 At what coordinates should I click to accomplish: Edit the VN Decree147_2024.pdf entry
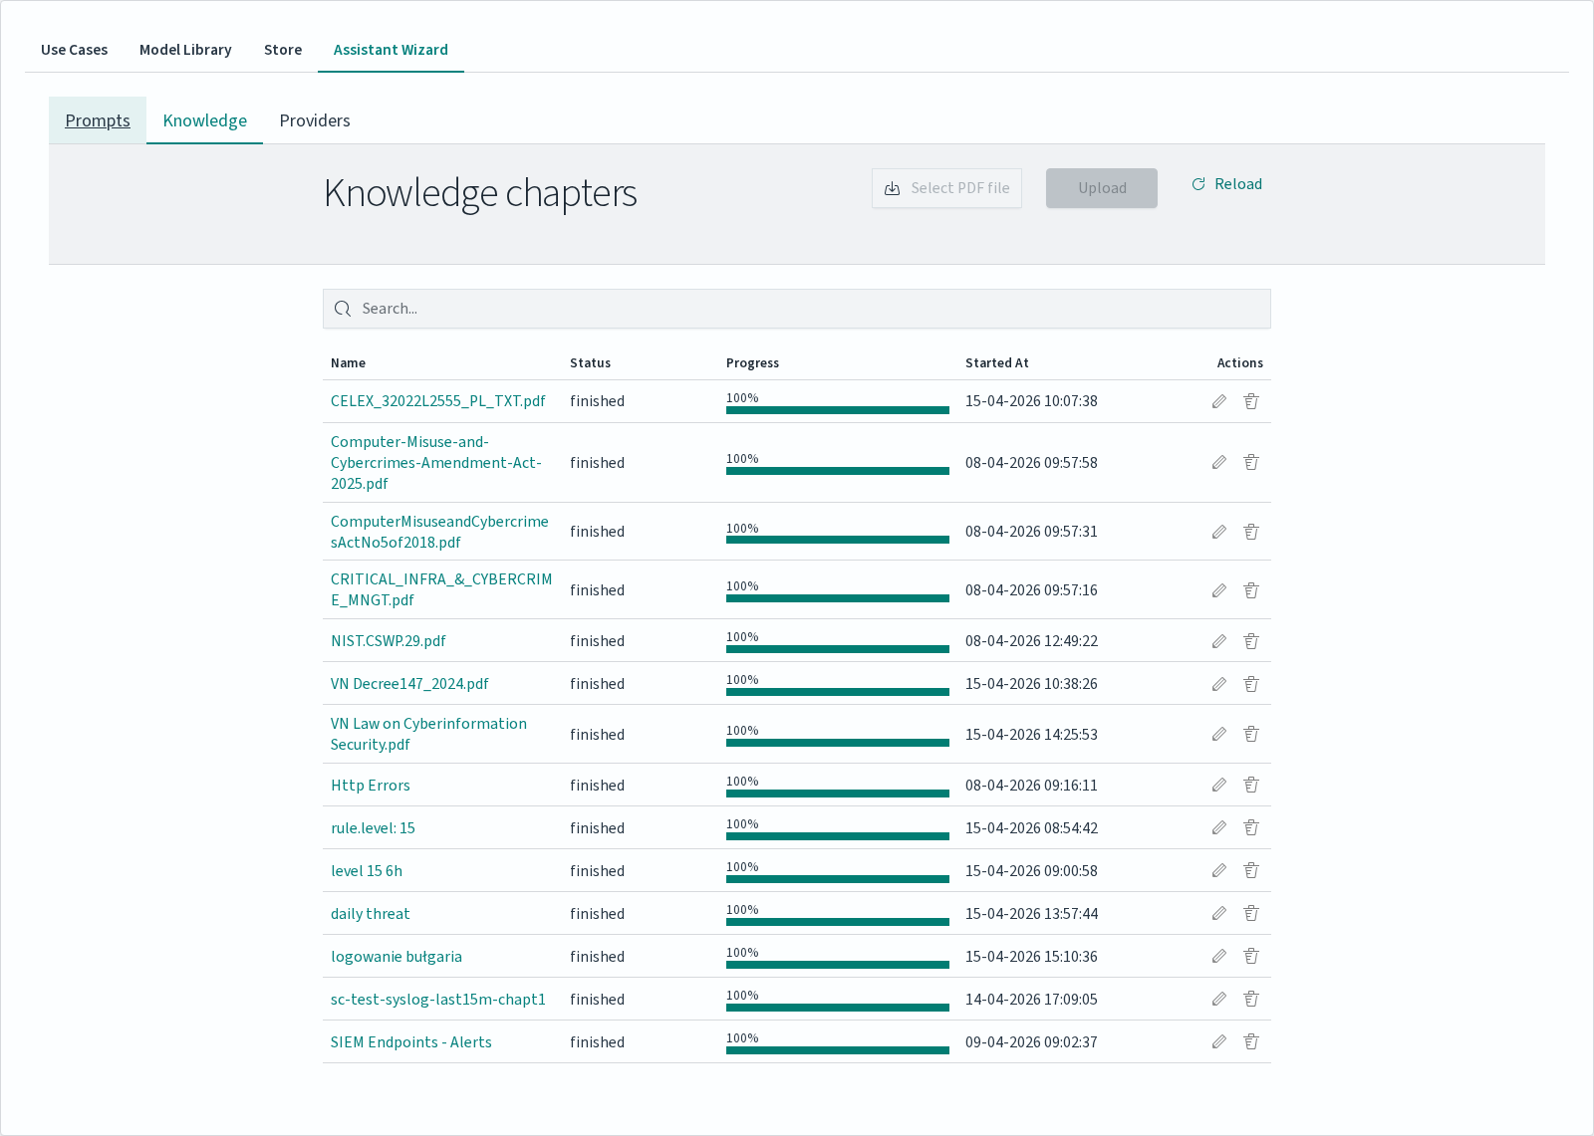[1218, 684]
